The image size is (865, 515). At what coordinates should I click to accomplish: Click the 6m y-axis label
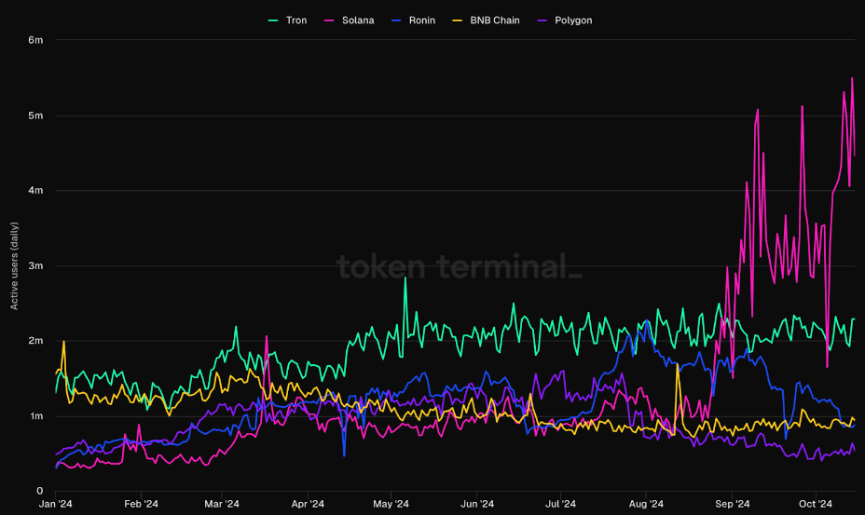35,40
